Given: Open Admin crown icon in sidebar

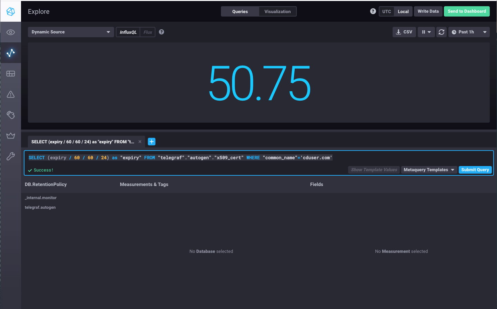Looking at the screenshot, I should 11,136.
